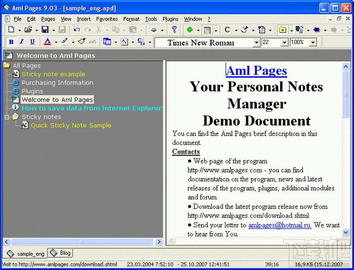
Task: Open the font color A icon
Action: [x=48, y=41]
